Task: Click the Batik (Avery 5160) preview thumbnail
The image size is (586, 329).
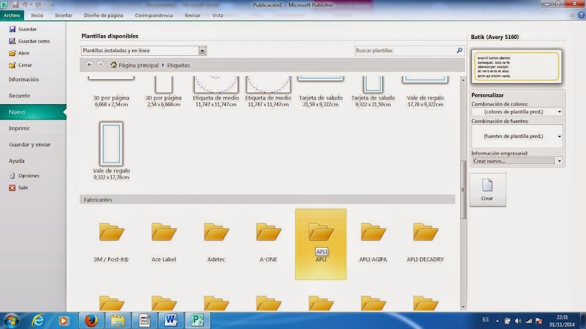Action: [516, 66]
